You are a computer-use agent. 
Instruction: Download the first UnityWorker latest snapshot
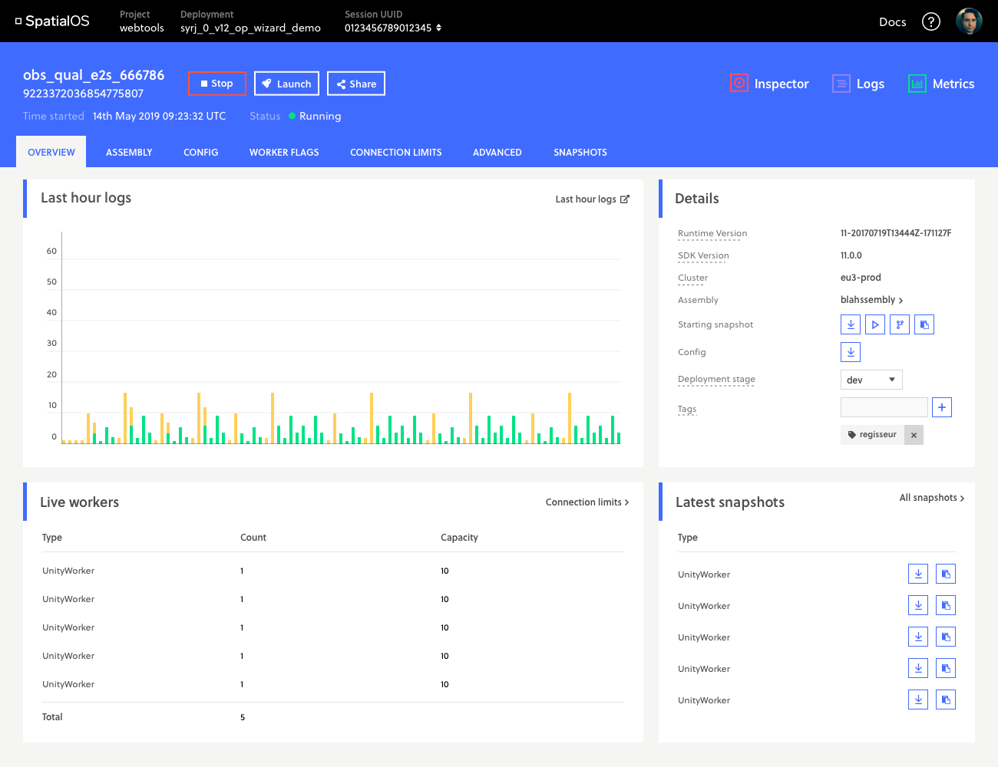[918, 574]
